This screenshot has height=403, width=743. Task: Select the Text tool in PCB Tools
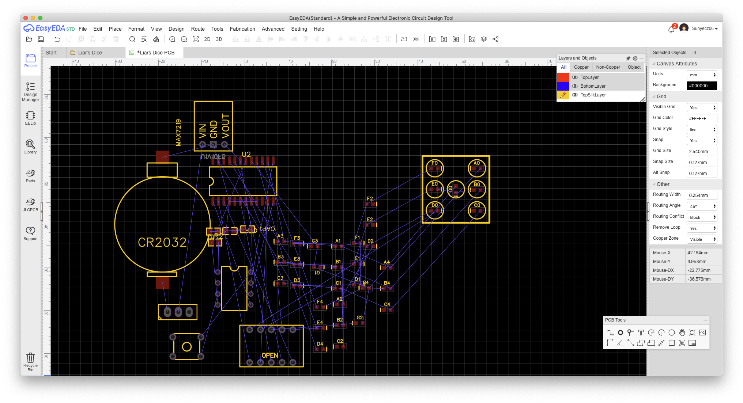641,332
